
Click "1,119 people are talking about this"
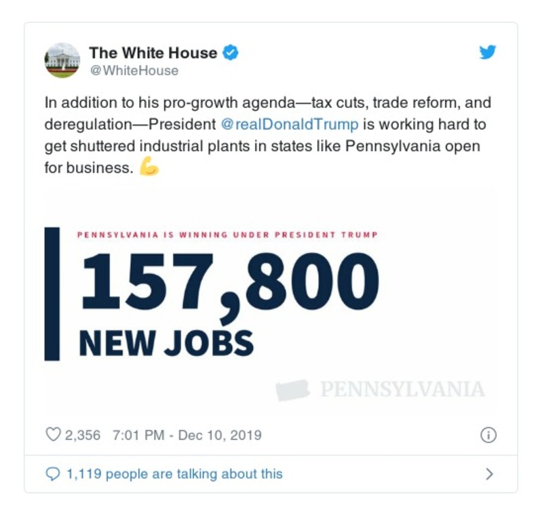[x=174, y=474]
